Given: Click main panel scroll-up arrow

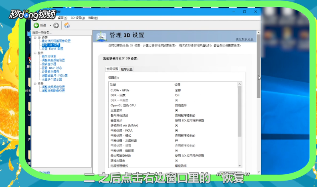Looking at the screenshot, I should [x=258, y=32].
